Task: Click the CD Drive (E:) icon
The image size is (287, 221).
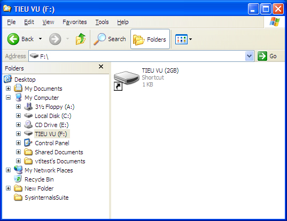Action: coord(28,125)
